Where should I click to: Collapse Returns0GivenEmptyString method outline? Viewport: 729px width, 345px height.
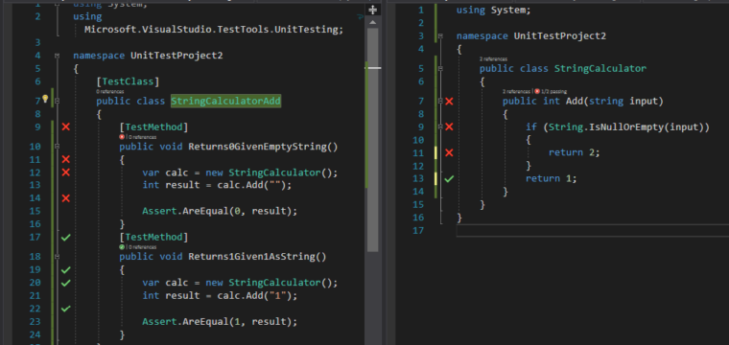coord(57,147)
